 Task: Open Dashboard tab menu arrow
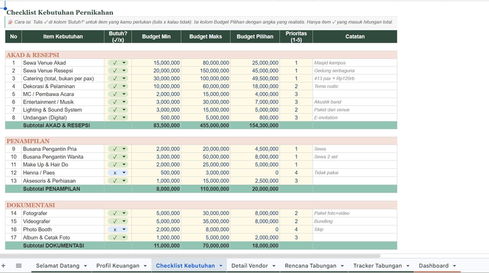coord(454,266)
